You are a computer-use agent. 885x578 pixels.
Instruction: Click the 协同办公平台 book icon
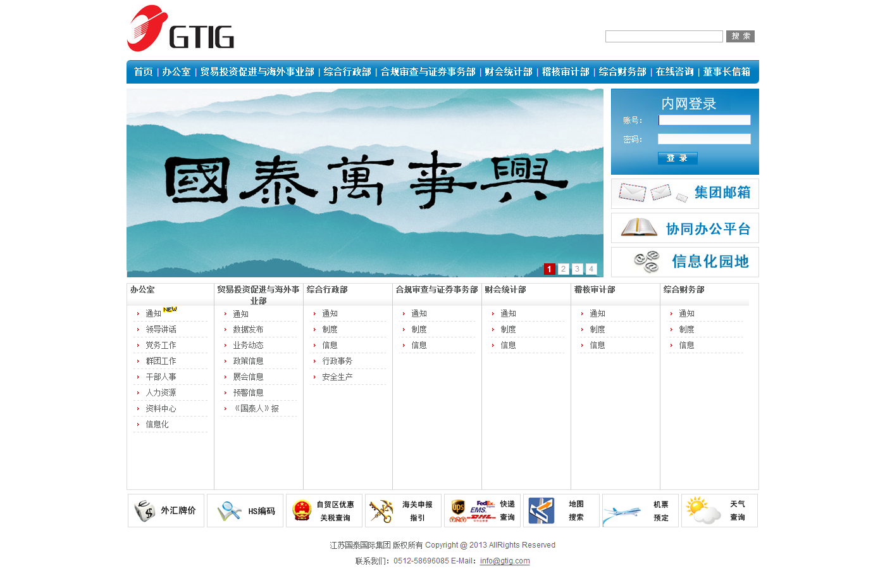click(x=639, y=227)
